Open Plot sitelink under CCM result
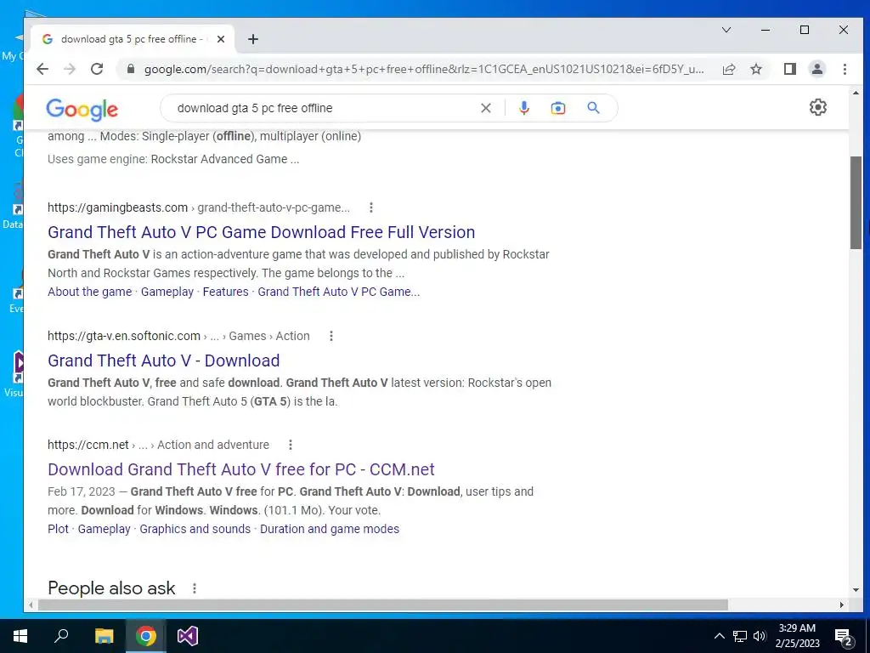 tap(59, 529)
